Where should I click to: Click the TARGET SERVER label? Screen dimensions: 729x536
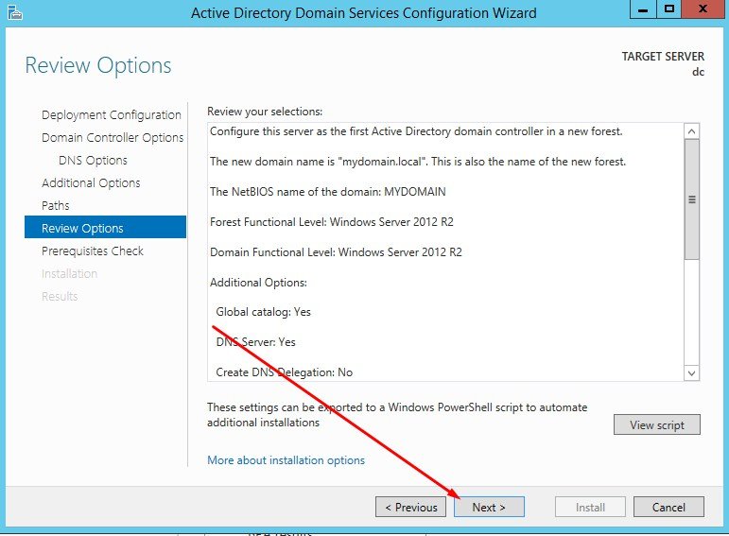click(663, 57)
